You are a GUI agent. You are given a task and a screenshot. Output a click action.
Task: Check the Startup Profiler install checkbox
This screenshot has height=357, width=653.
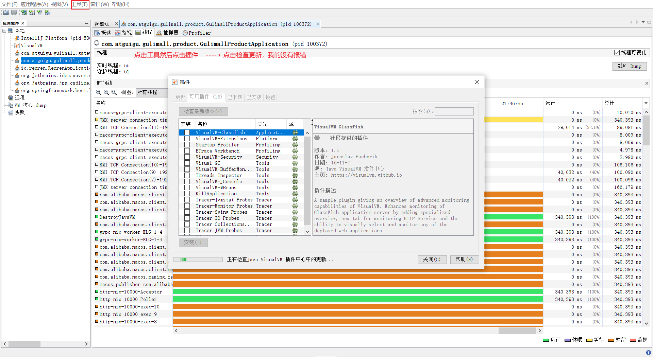point(187,145)
